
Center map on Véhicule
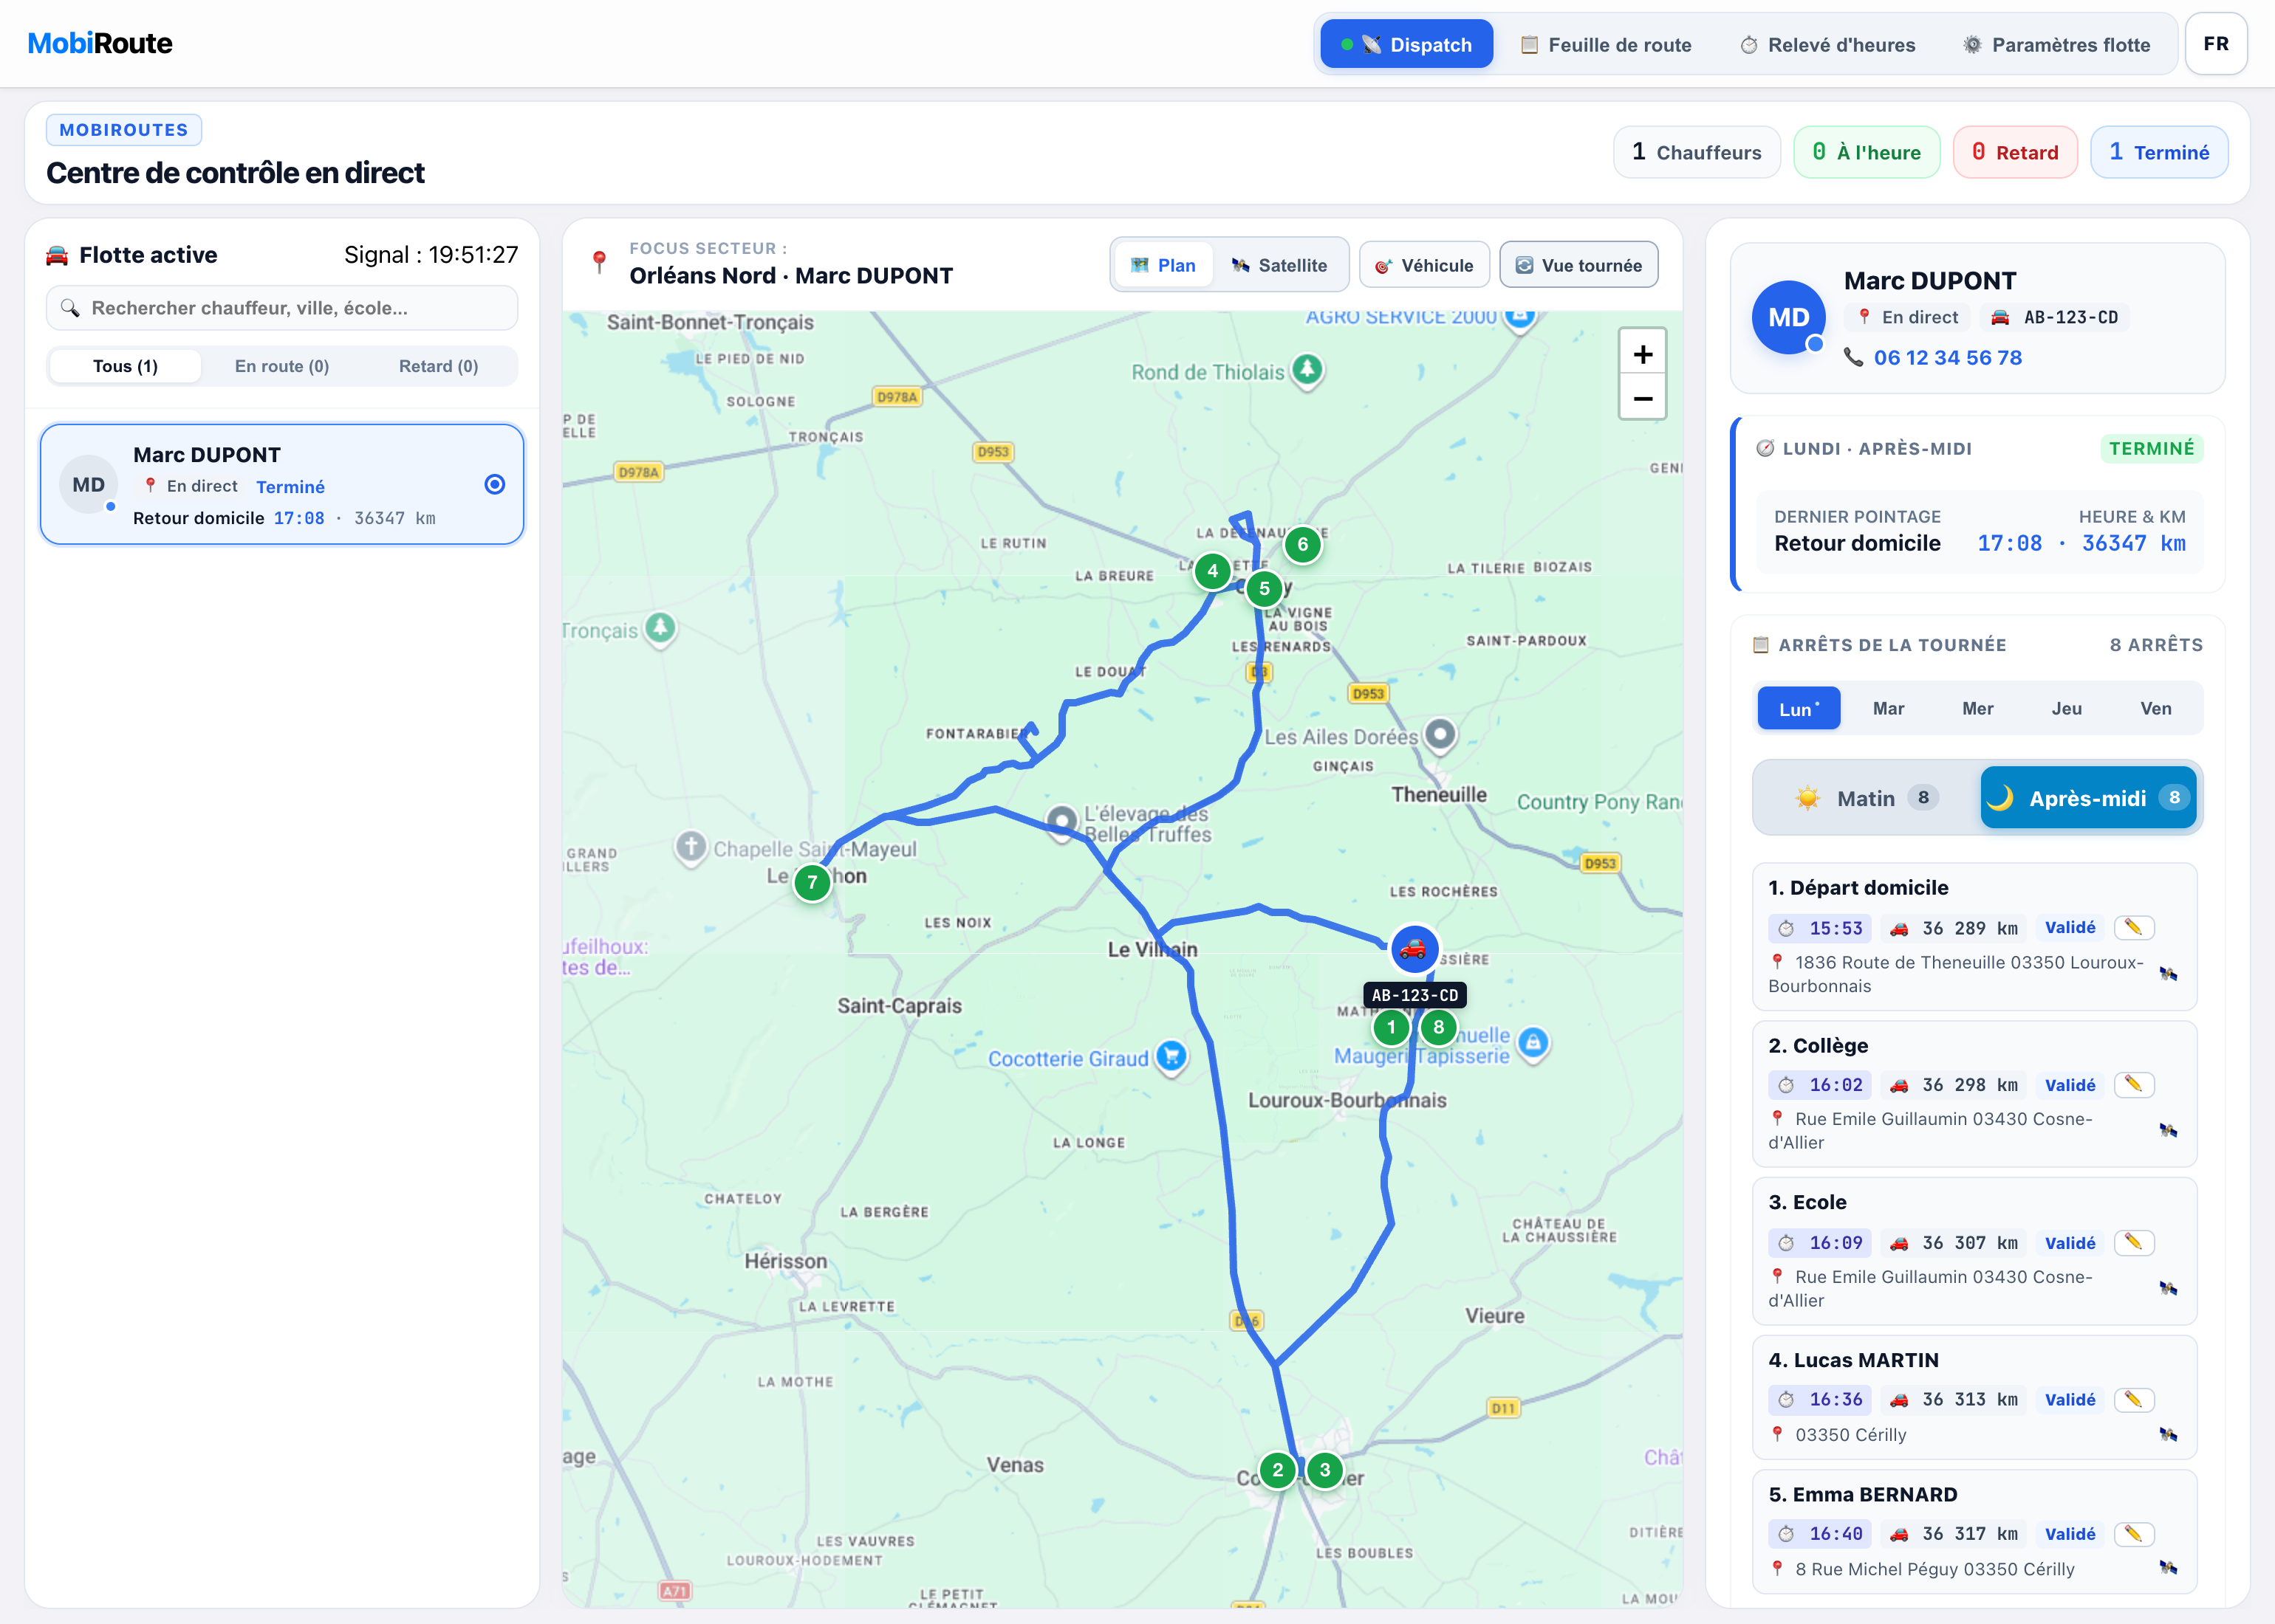pos(1423,265)
